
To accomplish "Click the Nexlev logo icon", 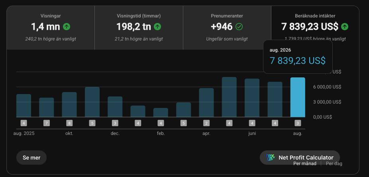I will click(x=271, y=158).
